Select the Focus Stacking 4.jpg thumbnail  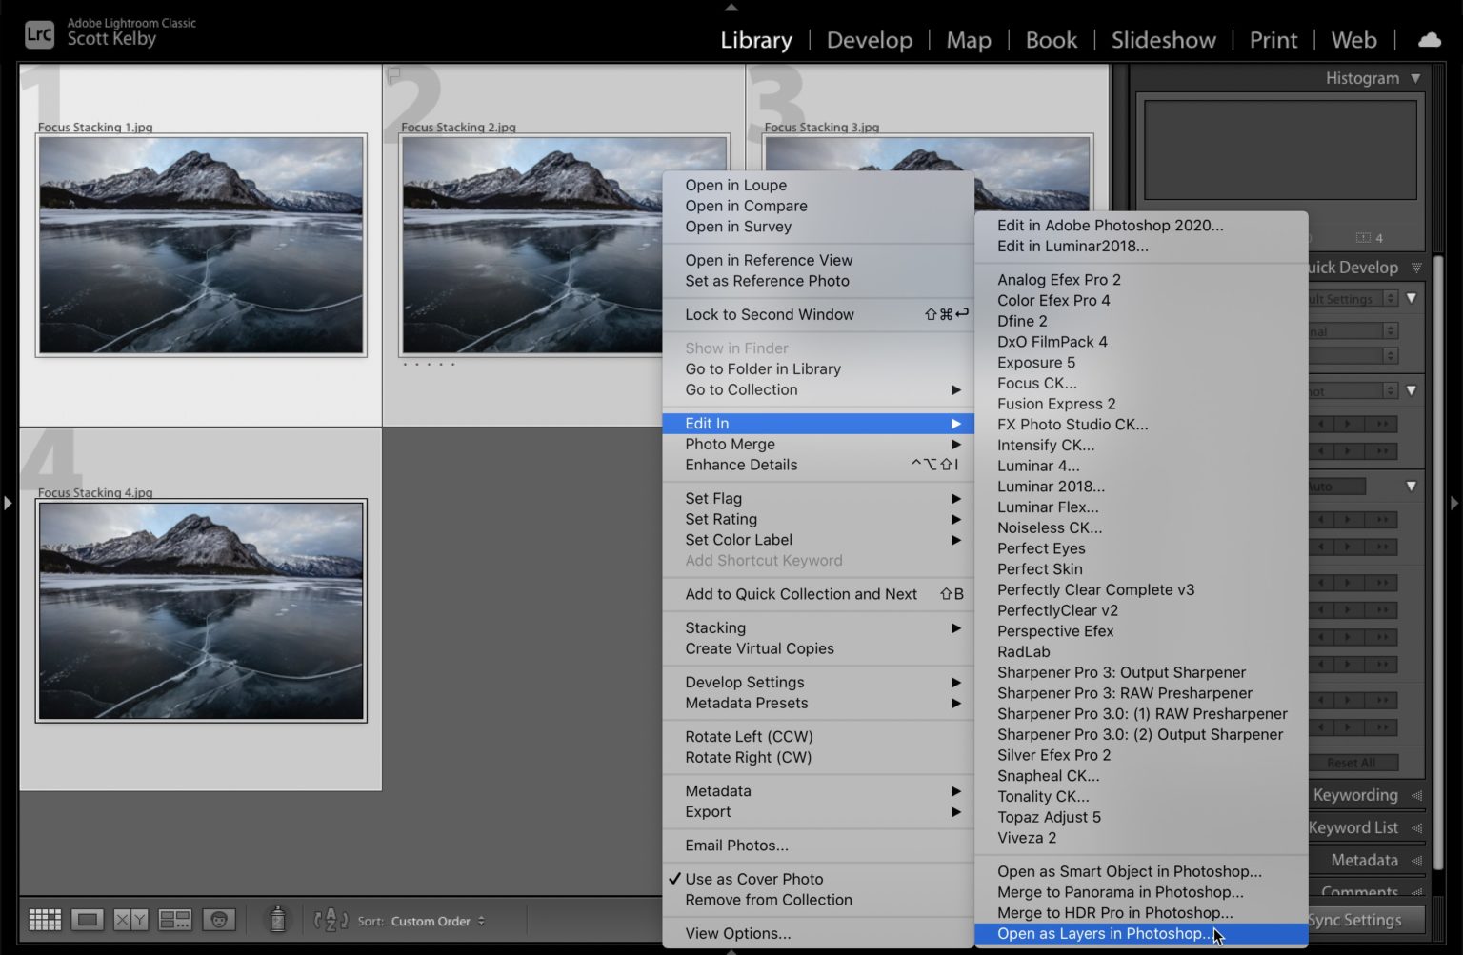[200, 610]
